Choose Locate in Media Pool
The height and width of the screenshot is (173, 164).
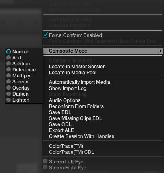[73, 73]
